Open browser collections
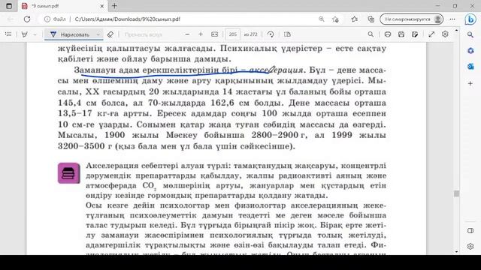The image size is (481, 270). 371,19
